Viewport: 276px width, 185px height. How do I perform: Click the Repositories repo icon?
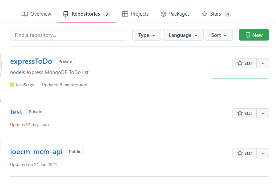(x=66, y=14)
